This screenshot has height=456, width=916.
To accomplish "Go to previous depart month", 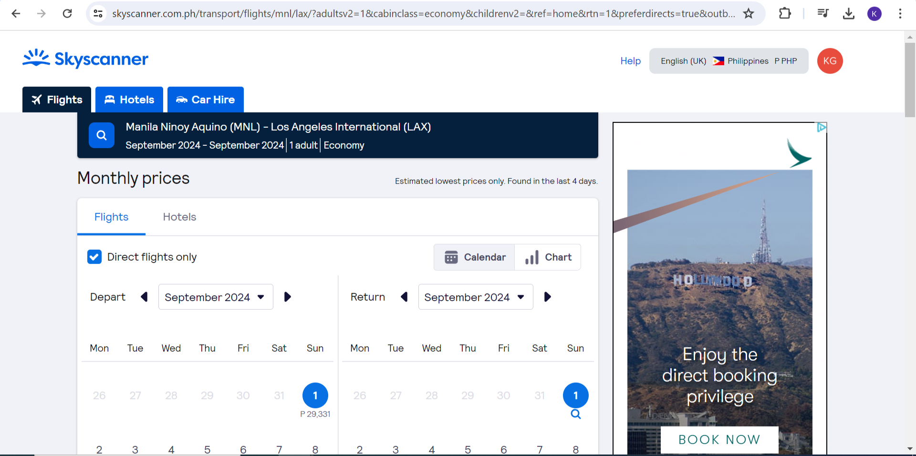I will point(144,297).
